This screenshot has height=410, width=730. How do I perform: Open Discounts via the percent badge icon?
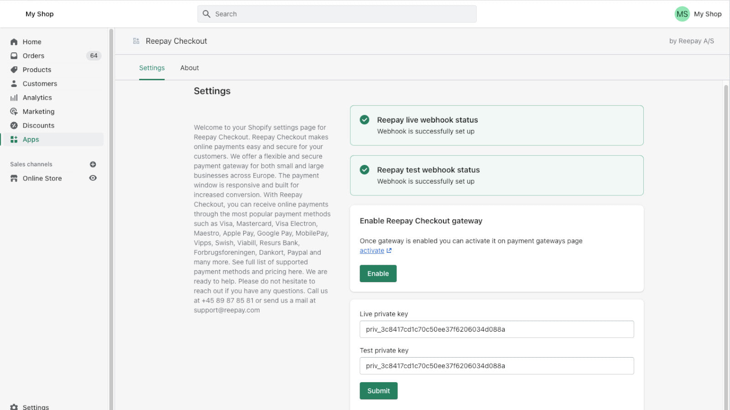(x=14, y=125)
